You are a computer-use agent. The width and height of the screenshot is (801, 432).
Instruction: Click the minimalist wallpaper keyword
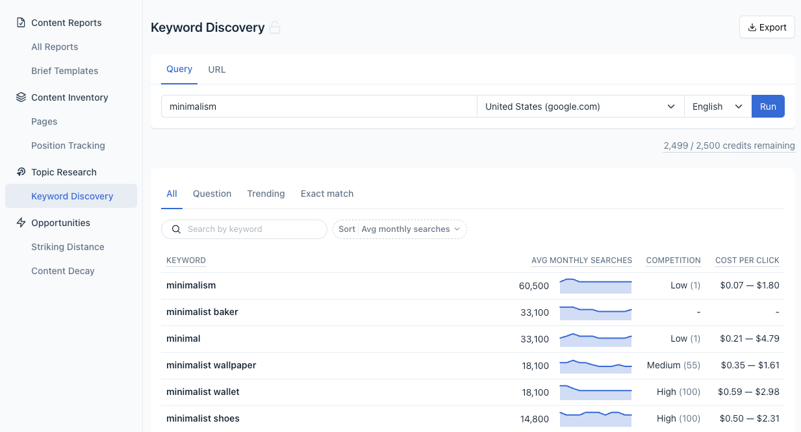(x=211, y=365)
